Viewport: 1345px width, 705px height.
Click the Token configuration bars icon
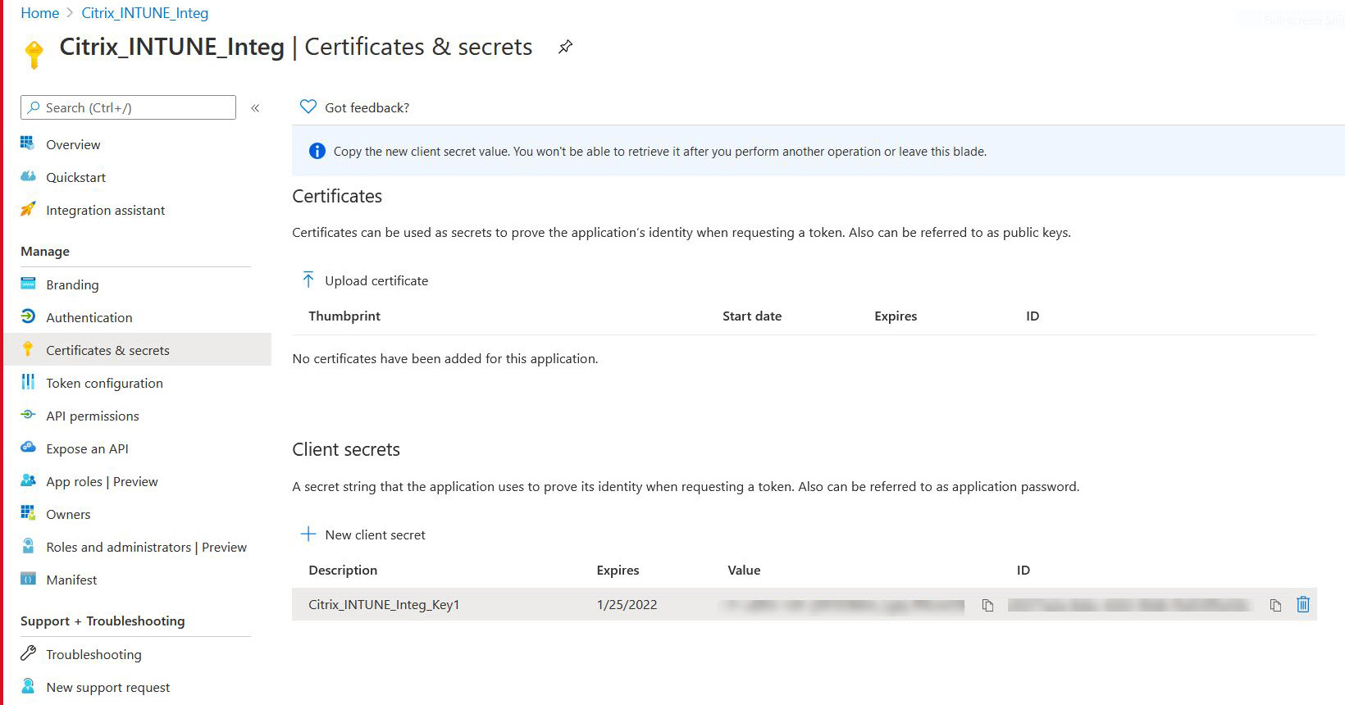28,382
